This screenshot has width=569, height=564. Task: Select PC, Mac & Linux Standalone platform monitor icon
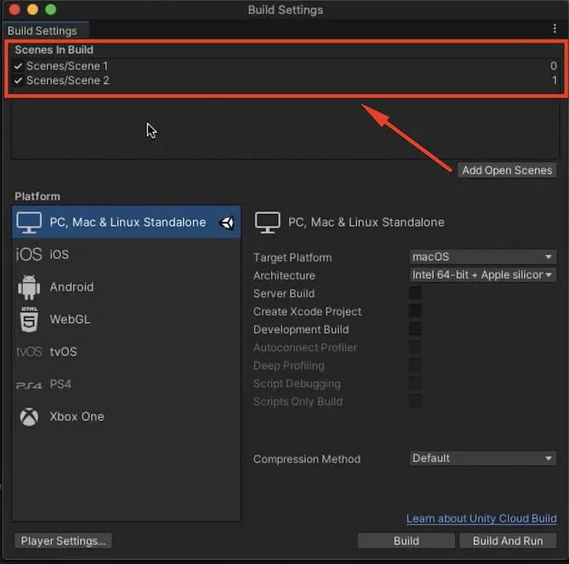[29, 222]
